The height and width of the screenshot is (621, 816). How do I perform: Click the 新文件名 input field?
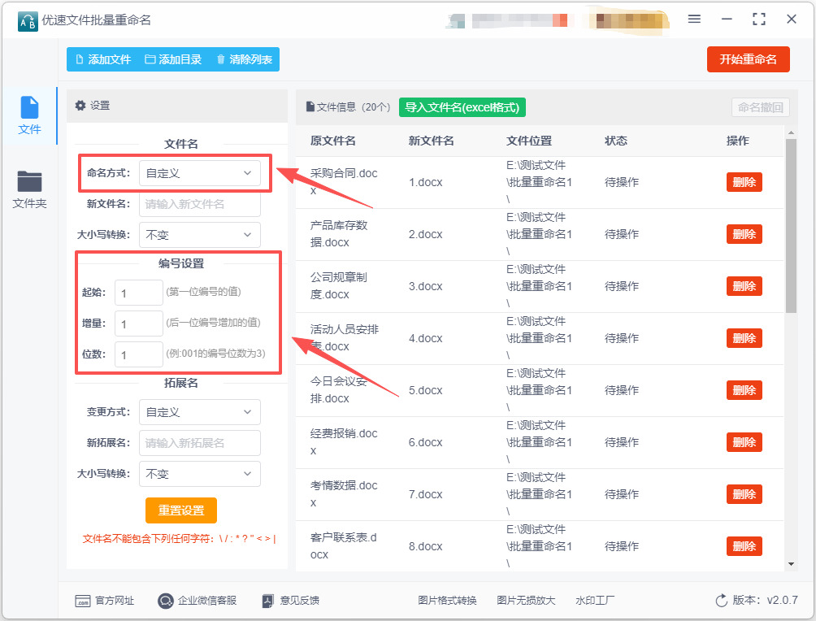pyautogui.click(x=200, y=204)
